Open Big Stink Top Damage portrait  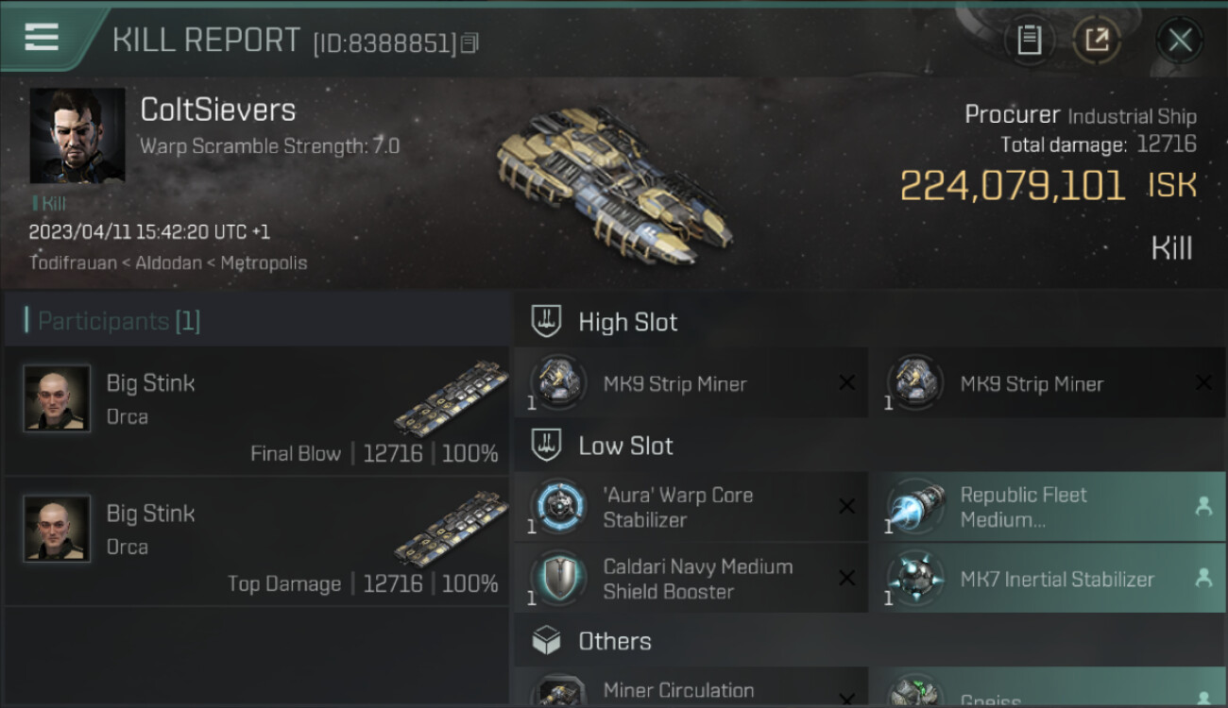coord(57,529)
